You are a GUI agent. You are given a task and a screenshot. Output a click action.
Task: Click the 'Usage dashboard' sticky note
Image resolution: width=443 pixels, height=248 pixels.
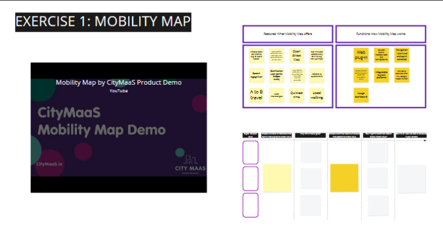[x=361, y=95]
